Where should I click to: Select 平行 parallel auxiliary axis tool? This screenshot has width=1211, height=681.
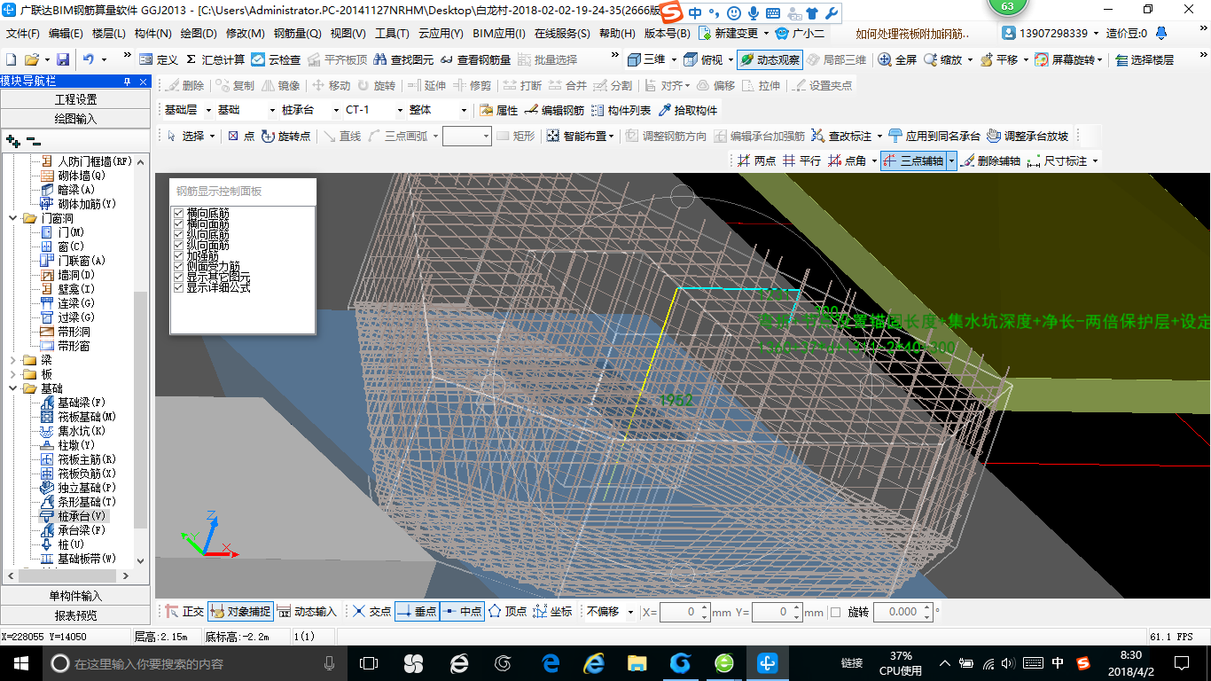[x=801, y=160]
